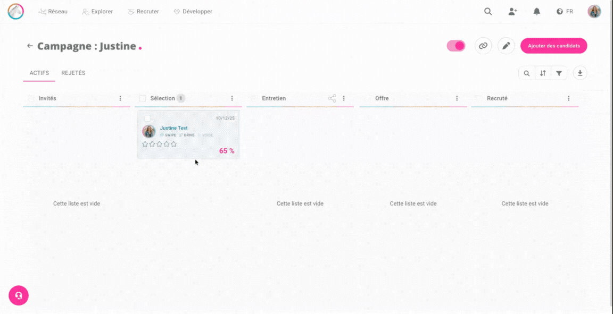Open Justine Test candidate profile link

coord(173,128)
